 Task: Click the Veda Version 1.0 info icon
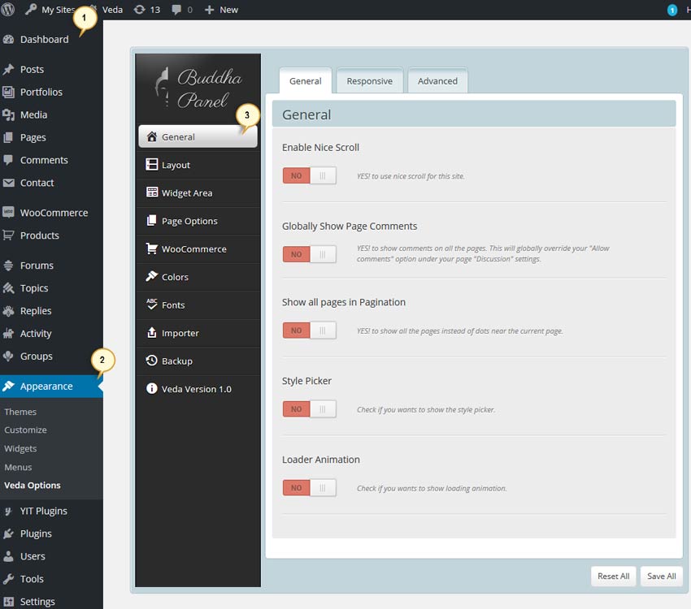pyautogui.click(x=152, y=389)
